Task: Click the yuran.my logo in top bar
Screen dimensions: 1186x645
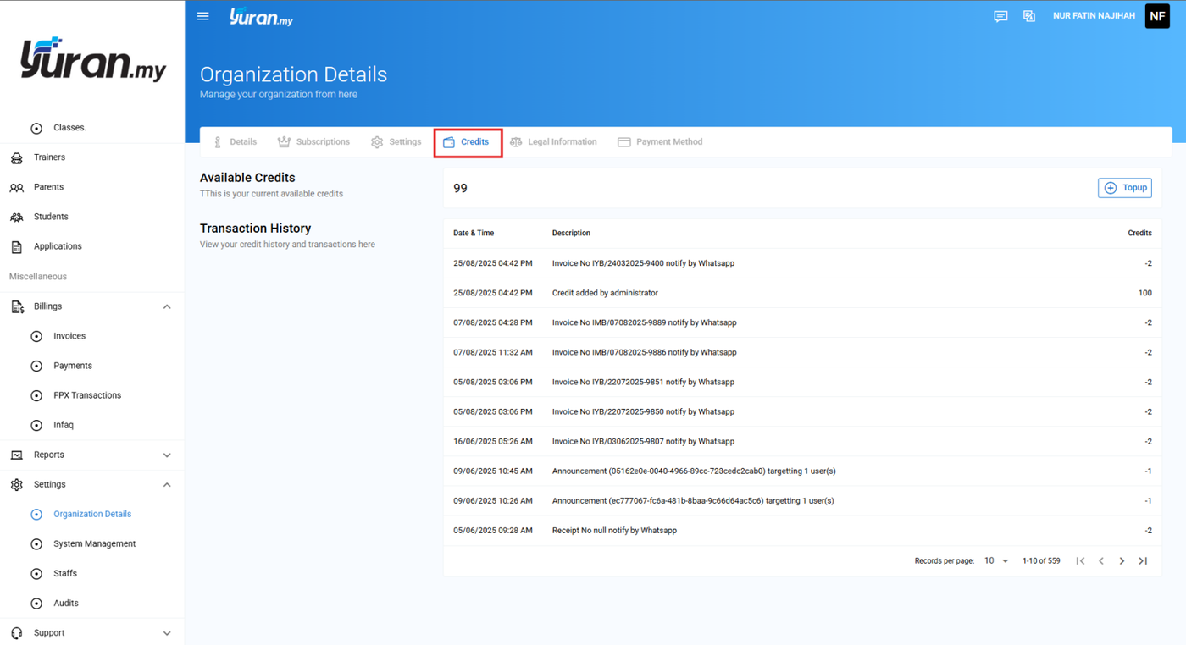Action: (x=261, y=16)
